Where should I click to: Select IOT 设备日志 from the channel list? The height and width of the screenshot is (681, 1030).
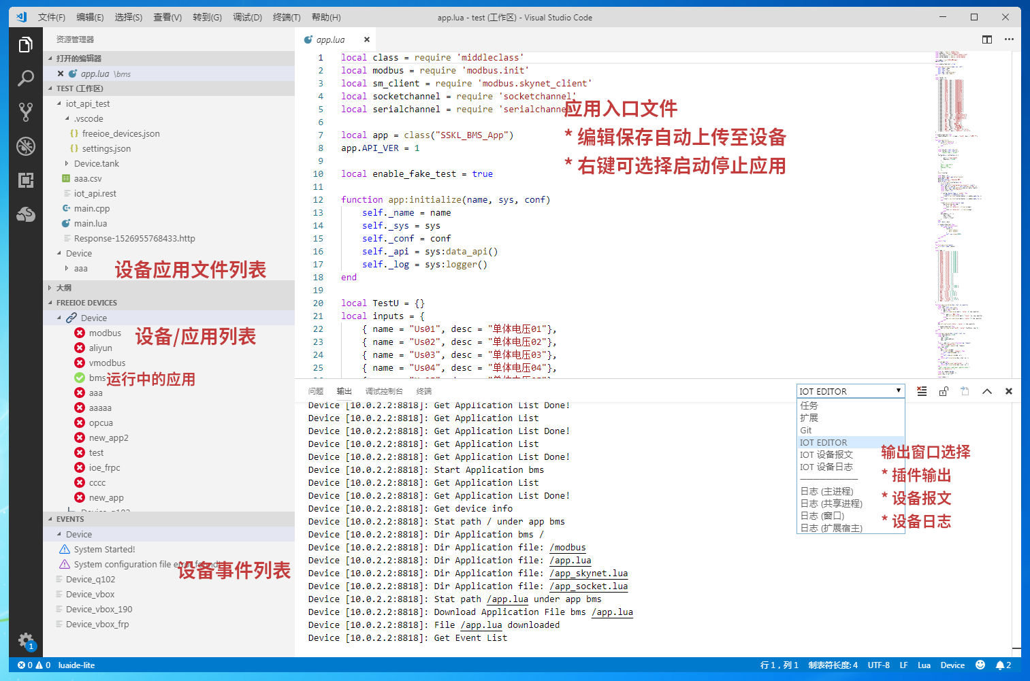826,467
